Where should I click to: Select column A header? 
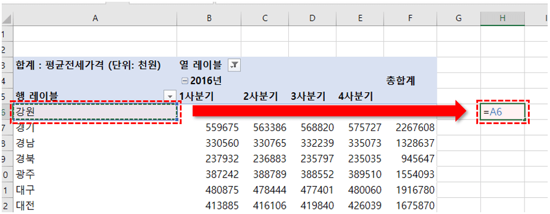pyautogui.click(x=95, y=19)
